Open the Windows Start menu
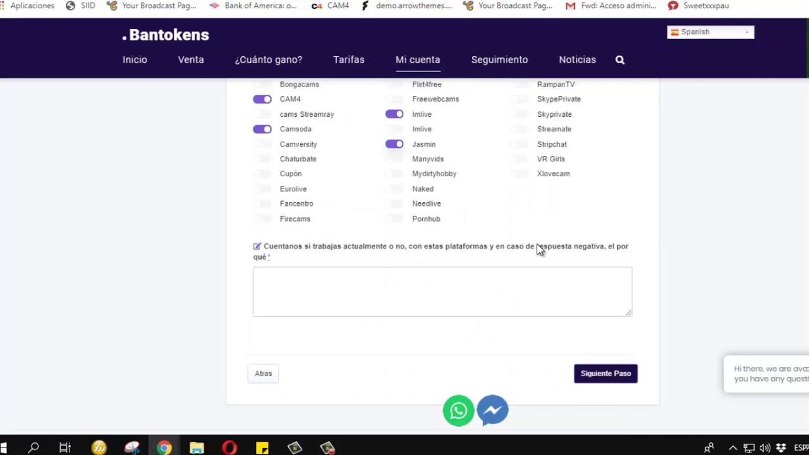 (x=3, y=448)
